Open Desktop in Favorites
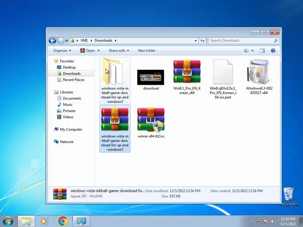This screenshot has height=227, width=303. pos(69,67)
